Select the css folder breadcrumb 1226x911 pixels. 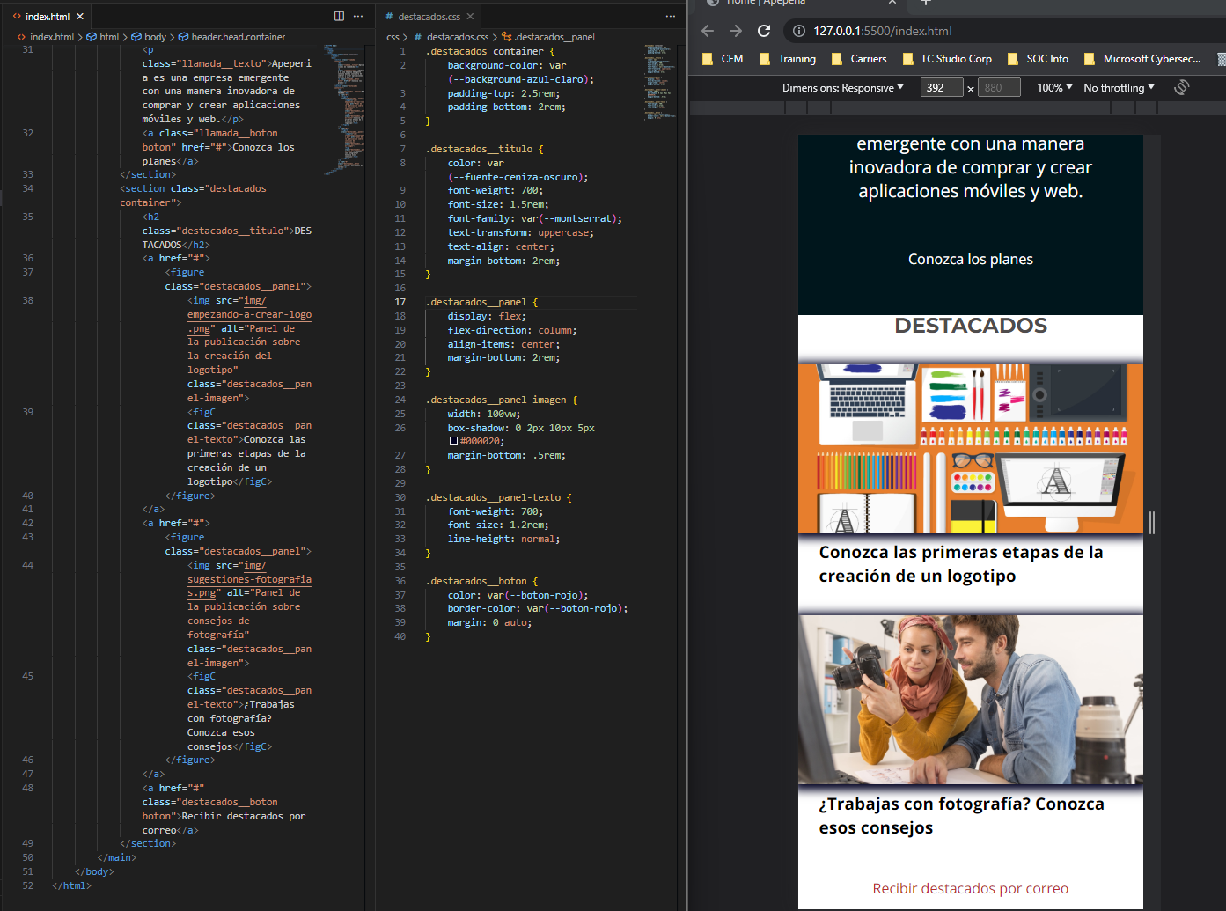point(393,37)
